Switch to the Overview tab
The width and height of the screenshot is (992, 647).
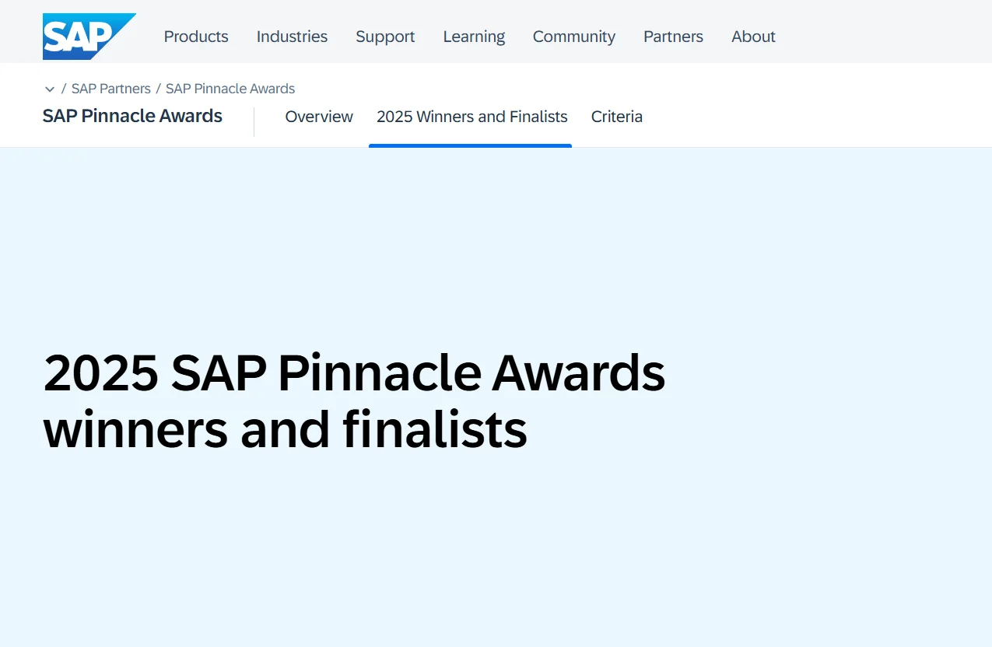pyautogui.click(x=319, y=117)
